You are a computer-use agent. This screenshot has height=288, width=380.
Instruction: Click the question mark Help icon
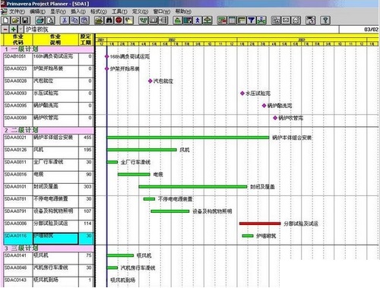pos(325,21)
